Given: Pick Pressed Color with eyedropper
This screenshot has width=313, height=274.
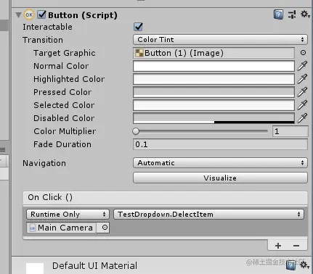Looking at the screenshot, I should click(302, 92).
